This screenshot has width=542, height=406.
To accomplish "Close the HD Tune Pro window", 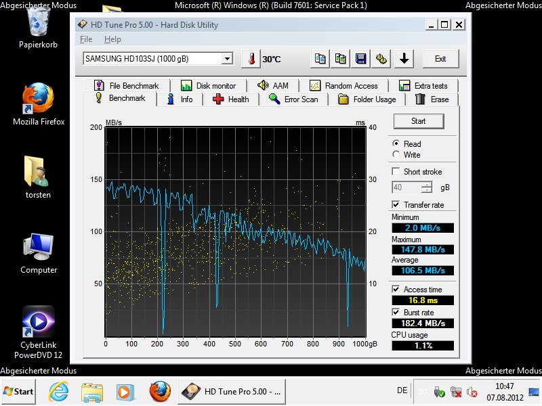I will pyautogui.click(x=459, y=25).
